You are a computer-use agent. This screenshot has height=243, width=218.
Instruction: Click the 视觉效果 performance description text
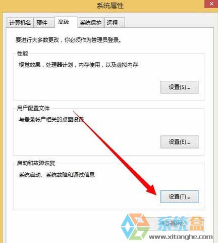tap(78, 65)
